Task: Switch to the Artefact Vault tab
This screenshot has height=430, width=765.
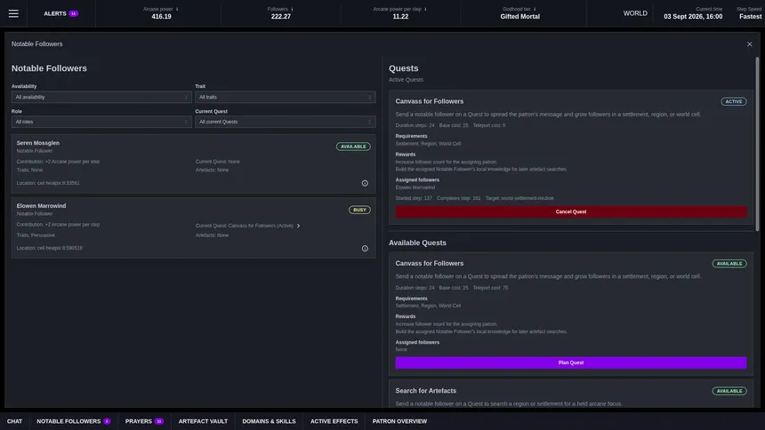Action: [203, 421]
